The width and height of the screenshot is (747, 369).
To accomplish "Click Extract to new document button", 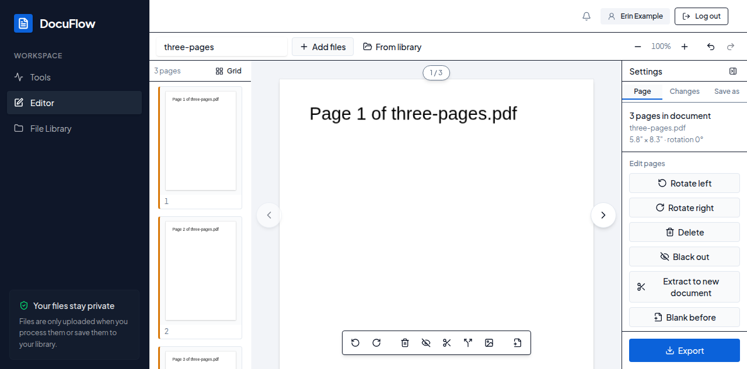I will pos(685,287).
